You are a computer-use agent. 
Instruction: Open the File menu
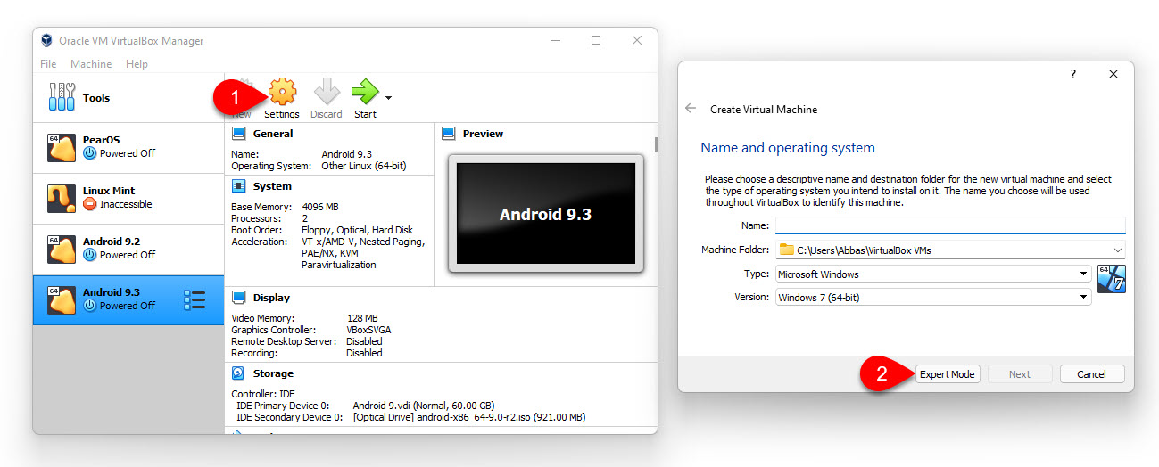pos(48,64)
